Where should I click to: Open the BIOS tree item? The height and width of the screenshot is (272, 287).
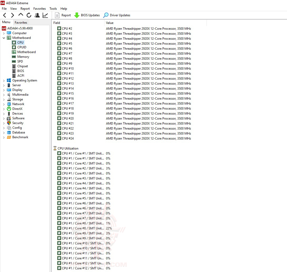(x=21, y=71)
